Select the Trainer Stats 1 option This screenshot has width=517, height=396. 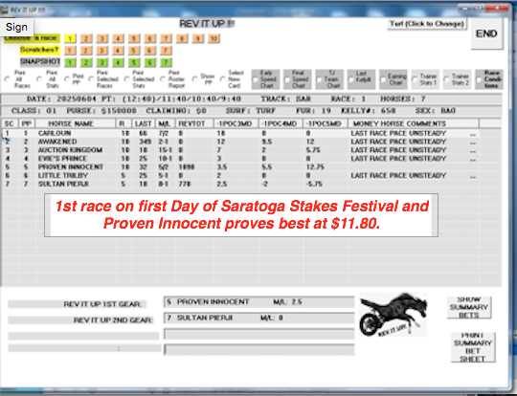coord(425,79)
